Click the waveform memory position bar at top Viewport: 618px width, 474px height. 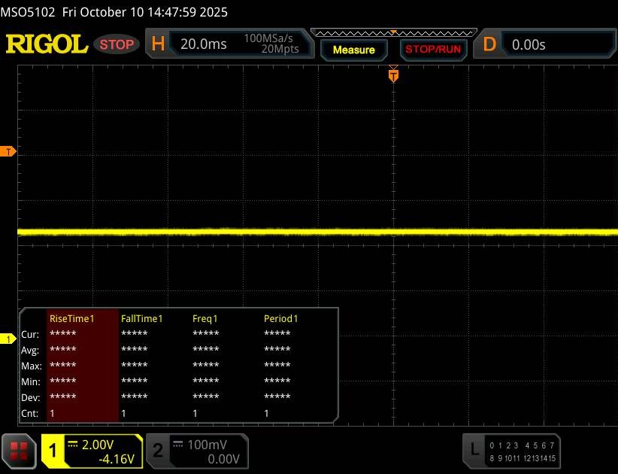pos(392,32)
